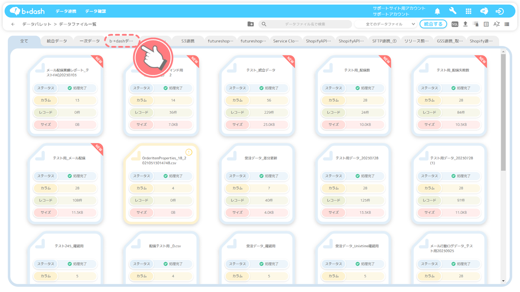Open the リリース前… tab

pos(416,41)
